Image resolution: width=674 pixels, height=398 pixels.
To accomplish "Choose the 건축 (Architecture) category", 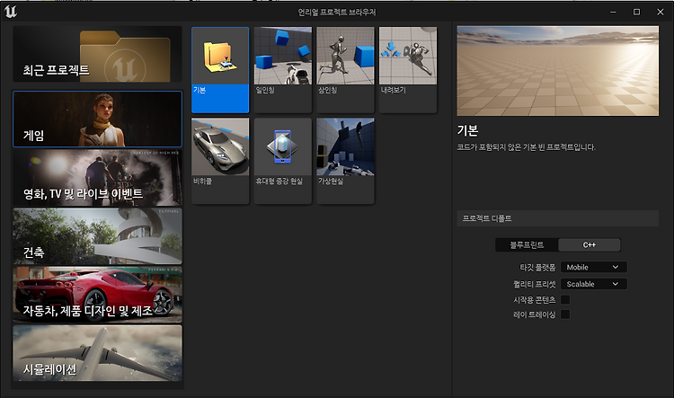I will 98,236.
